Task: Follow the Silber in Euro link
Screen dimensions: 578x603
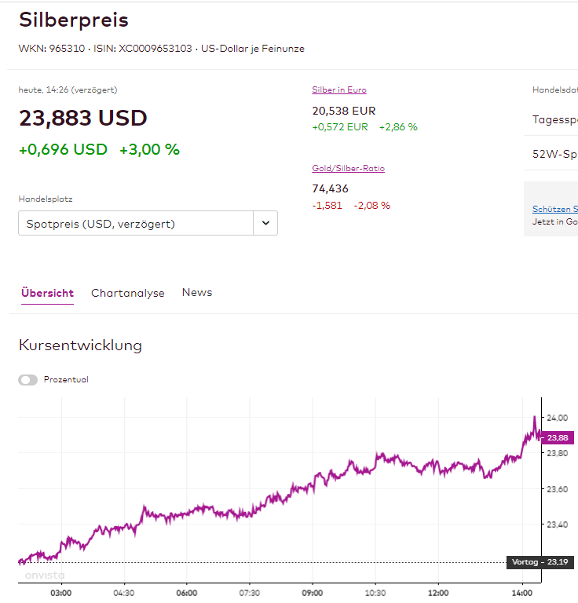Action: [x=339, y=90]
